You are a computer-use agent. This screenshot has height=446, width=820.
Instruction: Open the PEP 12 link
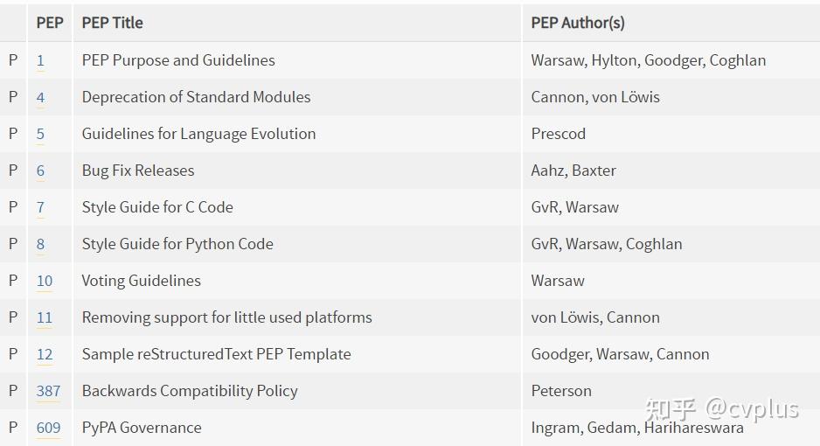tap(45, 354)
